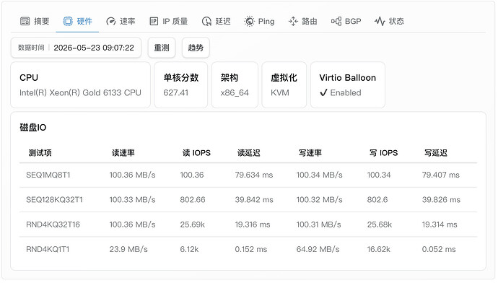Click the Ping globe icon
The height and width of the screenshot is (283, 498).
point(249,21)
